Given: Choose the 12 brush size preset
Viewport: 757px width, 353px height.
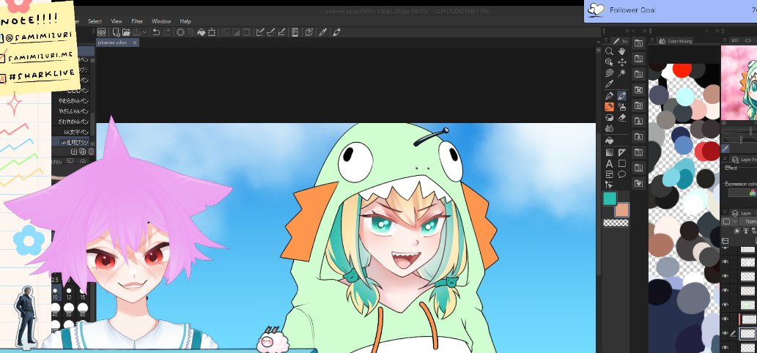Looking at the screenshot, I should (69, 291).
